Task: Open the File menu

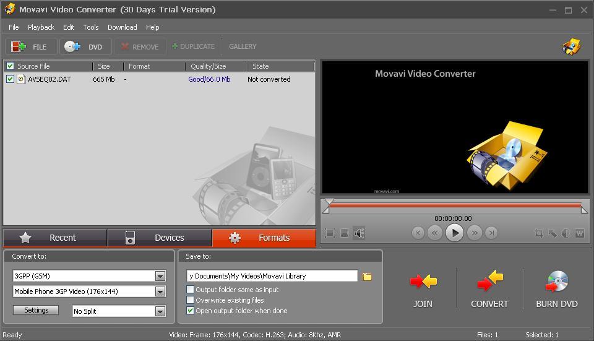Action: [14, 27]
